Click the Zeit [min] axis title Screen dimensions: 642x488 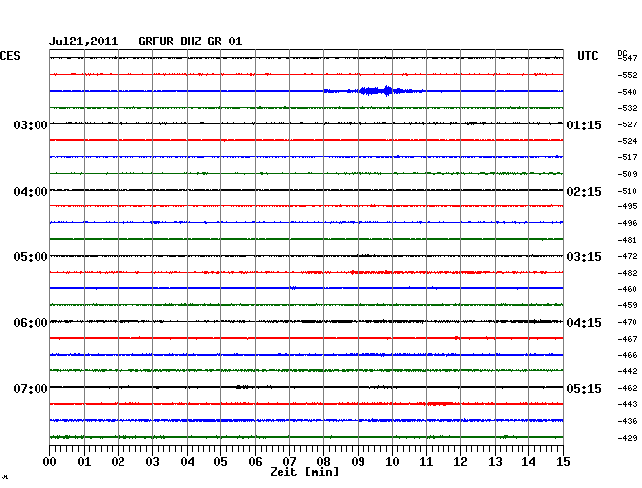(x=304, y=472)
